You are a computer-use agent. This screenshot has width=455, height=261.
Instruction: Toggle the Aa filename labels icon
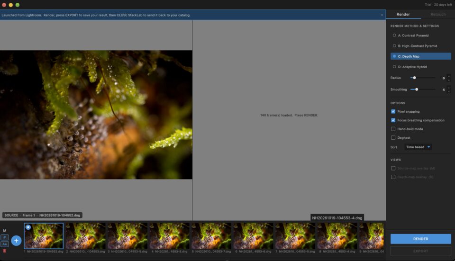click(4, 244)
